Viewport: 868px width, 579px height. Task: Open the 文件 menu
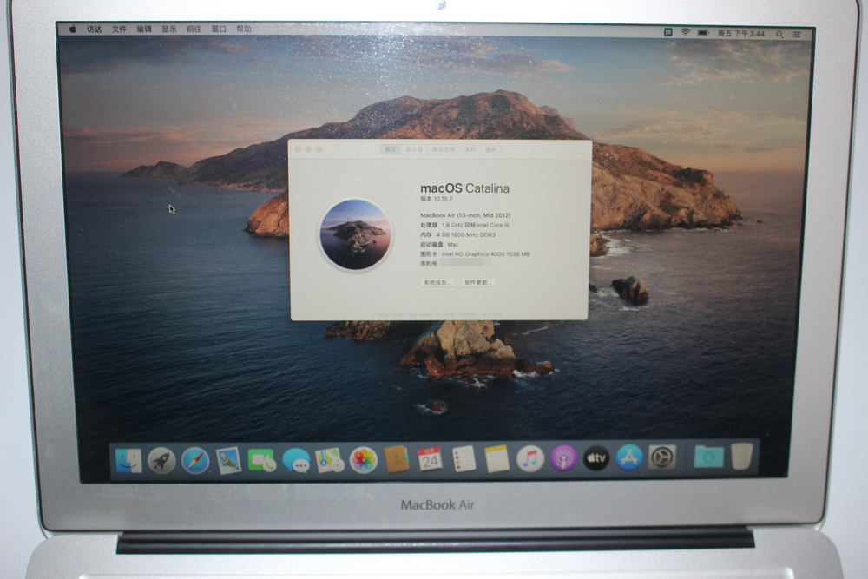(x=119, y=29)
